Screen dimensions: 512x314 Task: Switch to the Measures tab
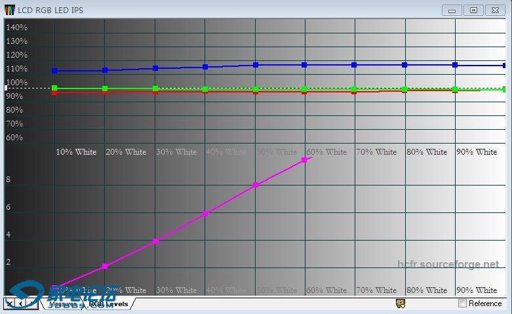pos(63,304)
